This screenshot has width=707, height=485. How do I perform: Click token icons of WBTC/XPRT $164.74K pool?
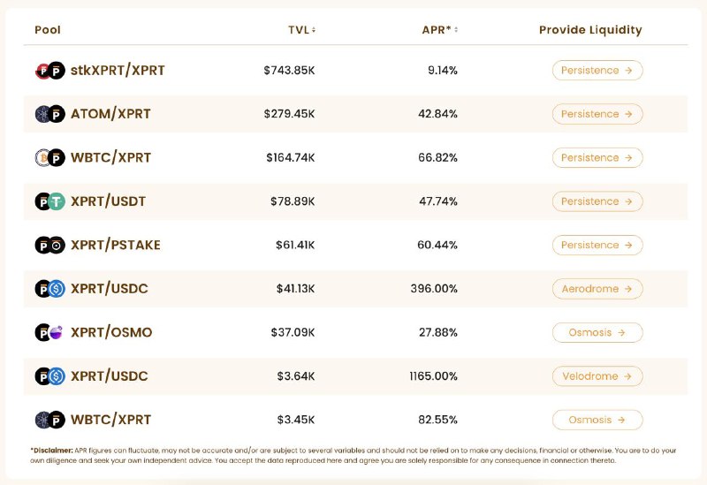(x=50, y=158)
